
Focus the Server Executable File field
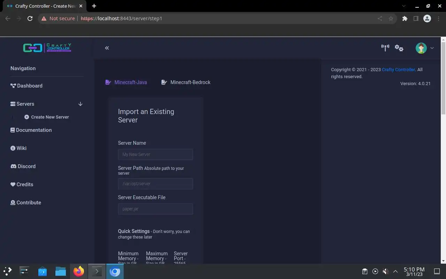(155, 209)
